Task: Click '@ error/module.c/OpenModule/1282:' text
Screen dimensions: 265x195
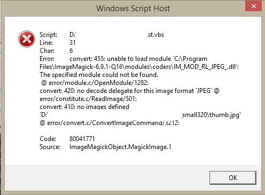Action: click(x=95, y=83)
